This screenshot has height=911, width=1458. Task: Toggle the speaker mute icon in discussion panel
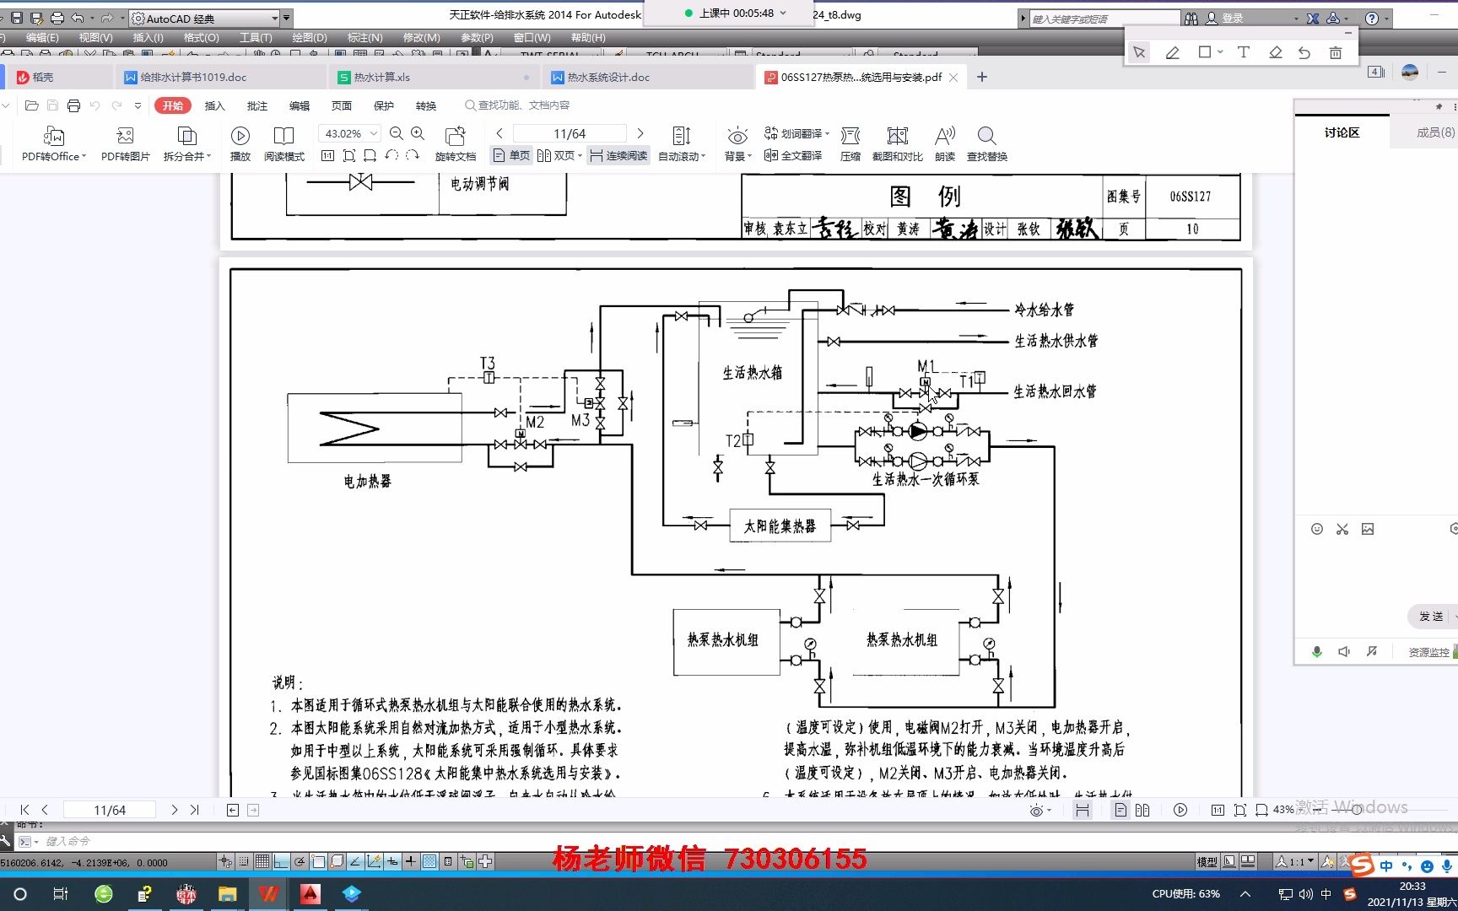point(1344,651)
